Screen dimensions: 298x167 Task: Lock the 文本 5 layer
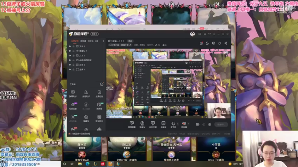tap(73, 46)
